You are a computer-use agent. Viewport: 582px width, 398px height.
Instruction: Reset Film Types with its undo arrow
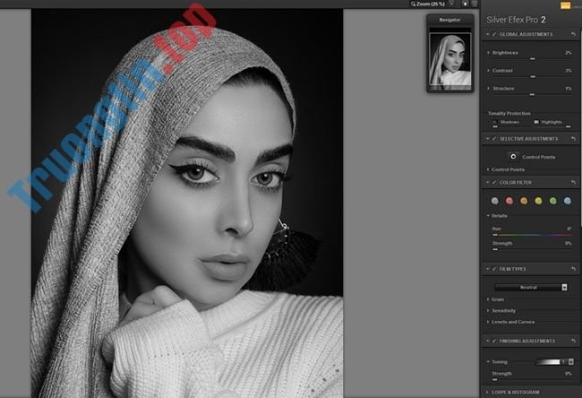pos(573,269)
